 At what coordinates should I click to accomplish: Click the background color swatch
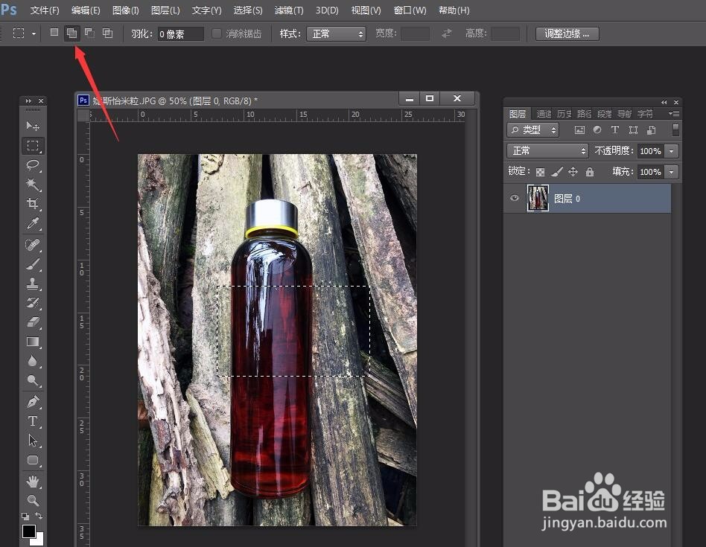(39, 540)
